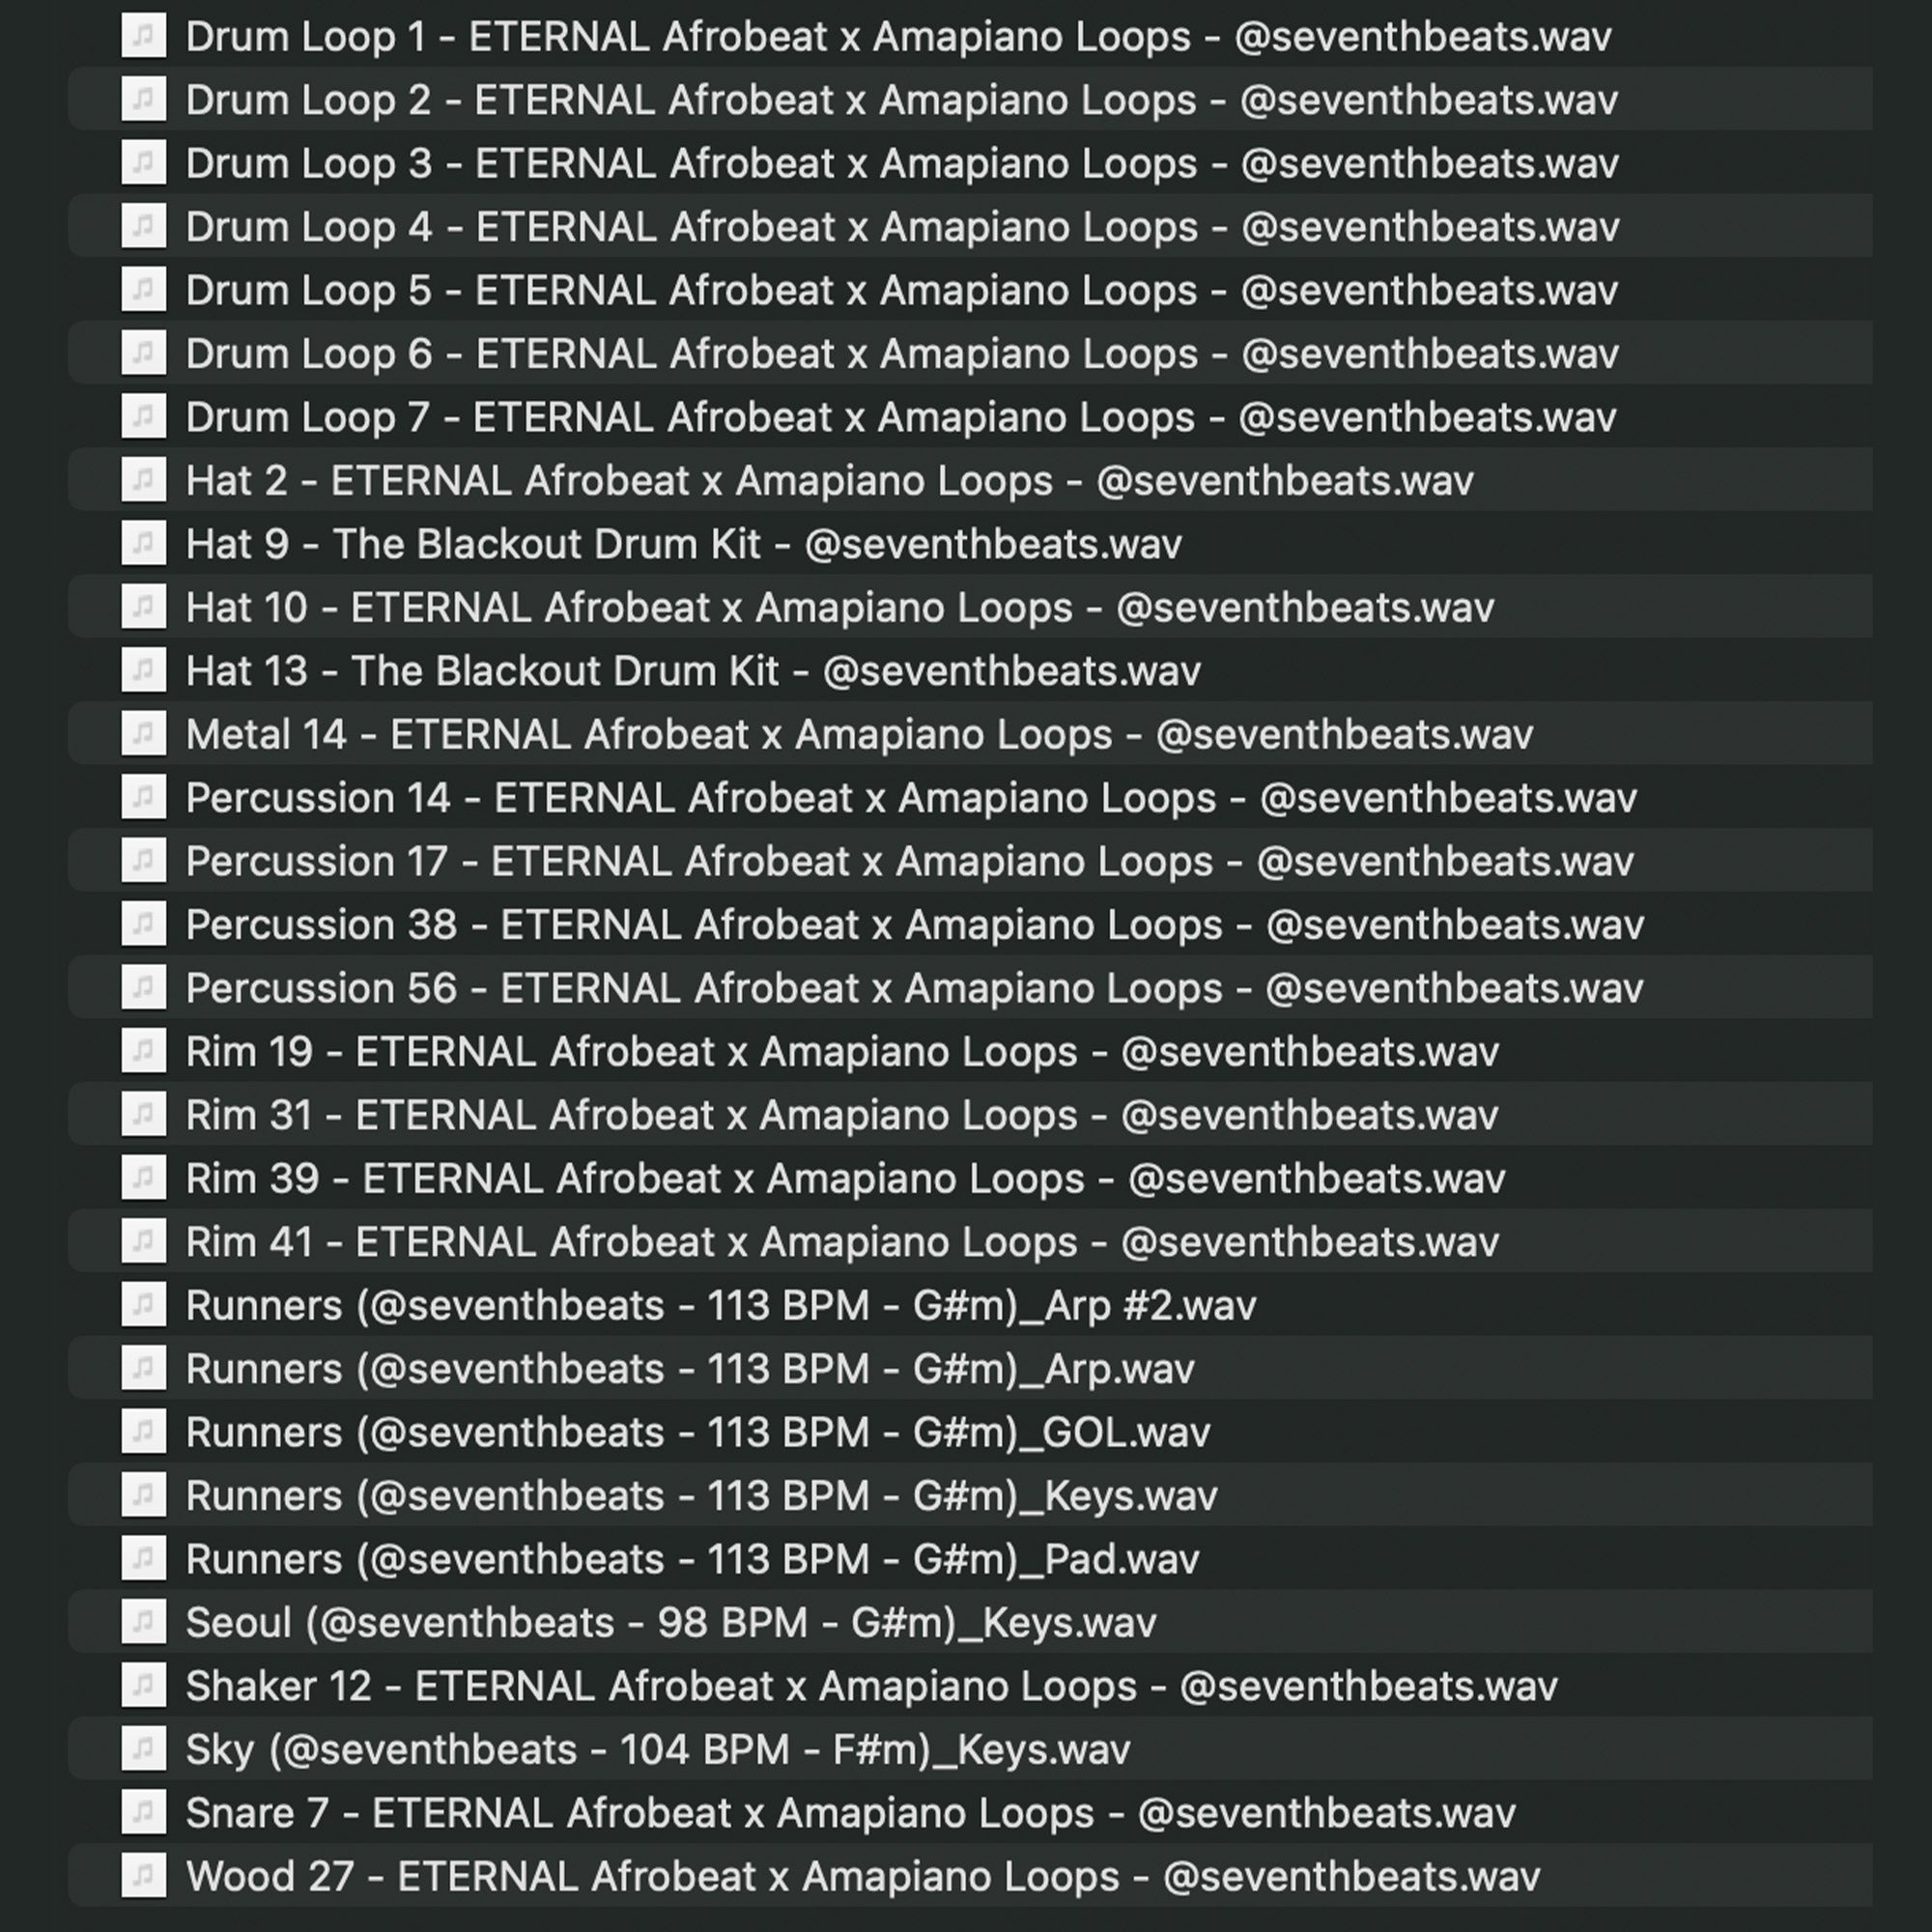Select Runners 113 BPM G#m GOL.wav
The image size is (1932, 1932).
point(698,1432)
